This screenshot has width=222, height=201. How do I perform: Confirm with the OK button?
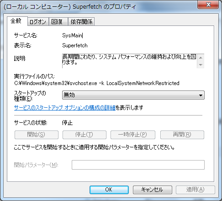[x=109, y=190]
